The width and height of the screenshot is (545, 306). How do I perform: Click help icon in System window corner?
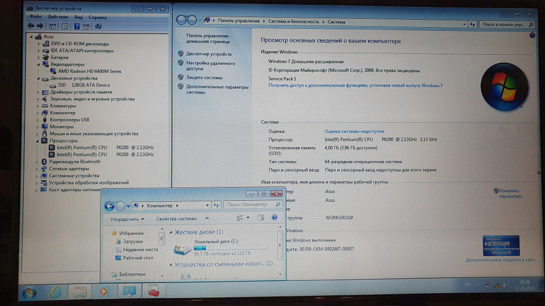coord(532,35)
